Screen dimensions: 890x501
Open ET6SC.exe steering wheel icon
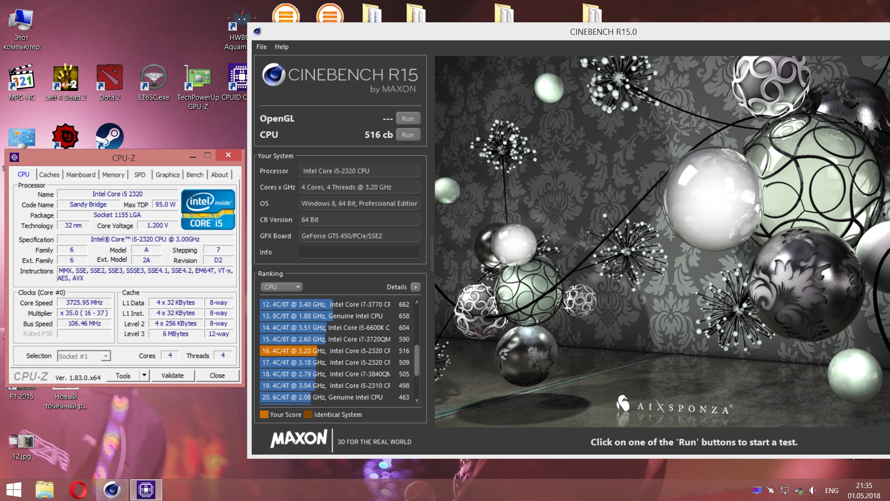click(x=153, y=82)
